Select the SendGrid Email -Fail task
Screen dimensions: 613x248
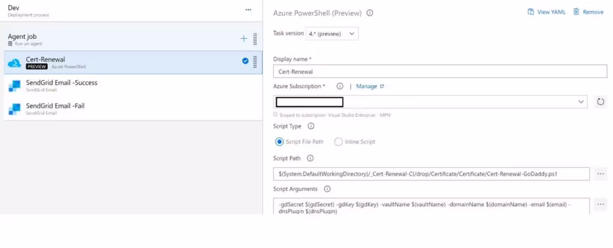coord(133,109)
